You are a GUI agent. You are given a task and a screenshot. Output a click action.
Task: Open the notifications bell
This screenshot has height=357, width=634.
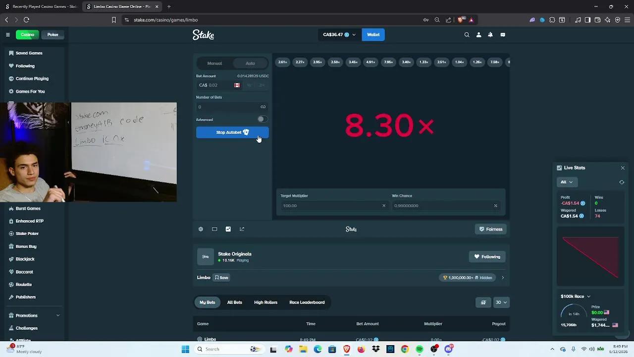490,35
